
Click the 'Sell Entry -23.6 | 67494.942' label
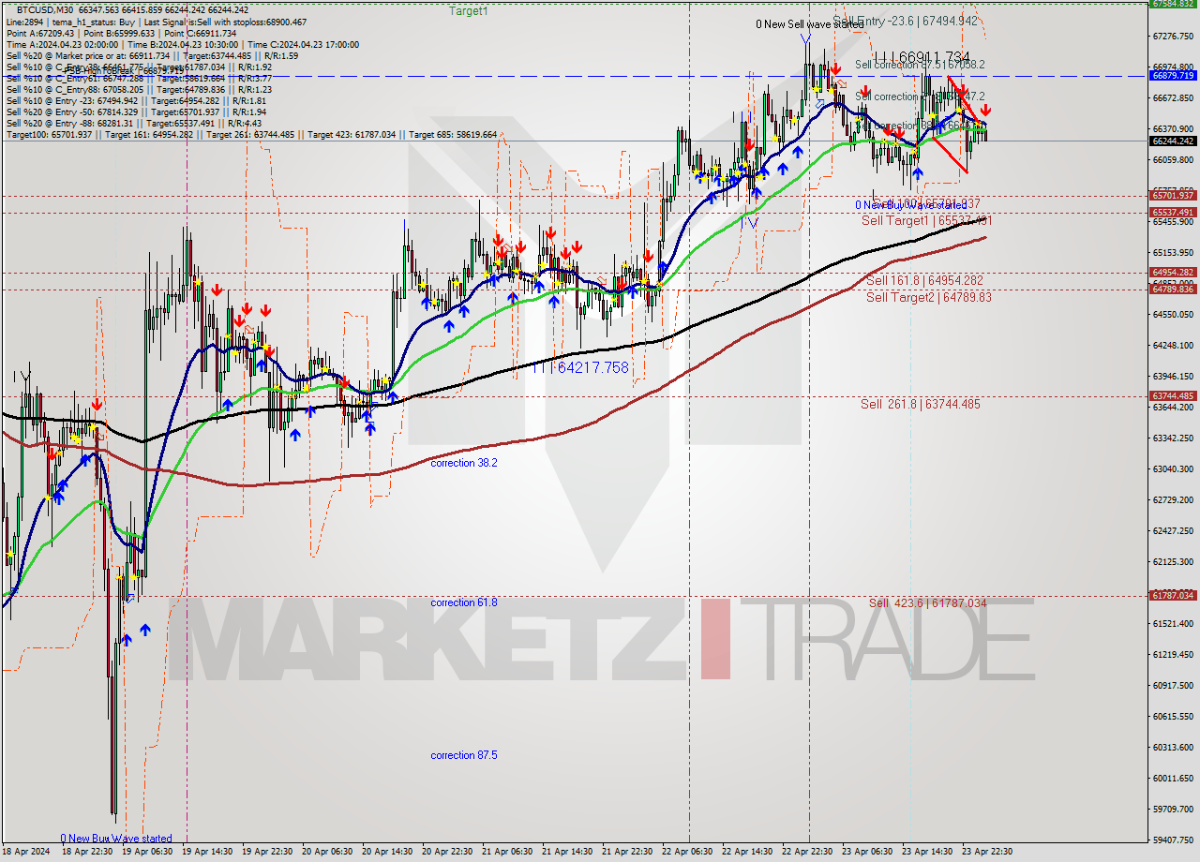[x=906, y=21]
